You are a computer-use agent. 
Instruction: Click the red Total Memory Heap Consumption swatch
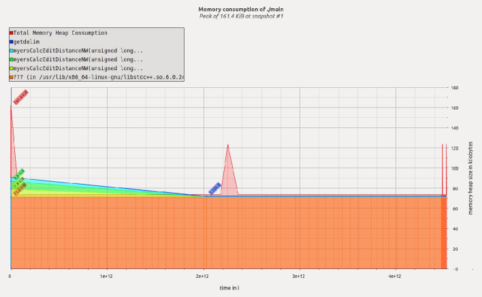click(x=12, y=33)
